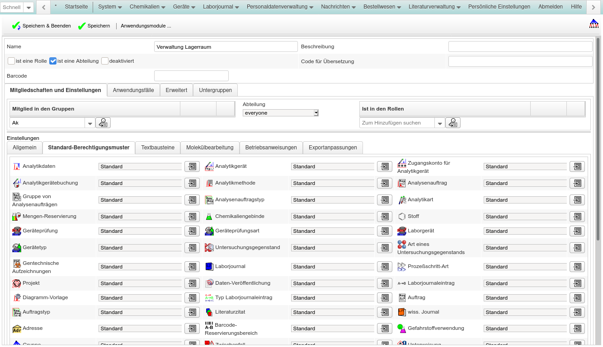Expand the Chemikalien menu

[x=147, y=7]
